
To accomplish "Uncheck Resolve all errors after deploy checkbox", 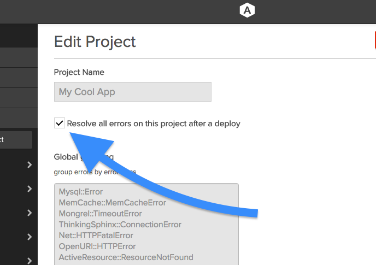I will [60, 123].
